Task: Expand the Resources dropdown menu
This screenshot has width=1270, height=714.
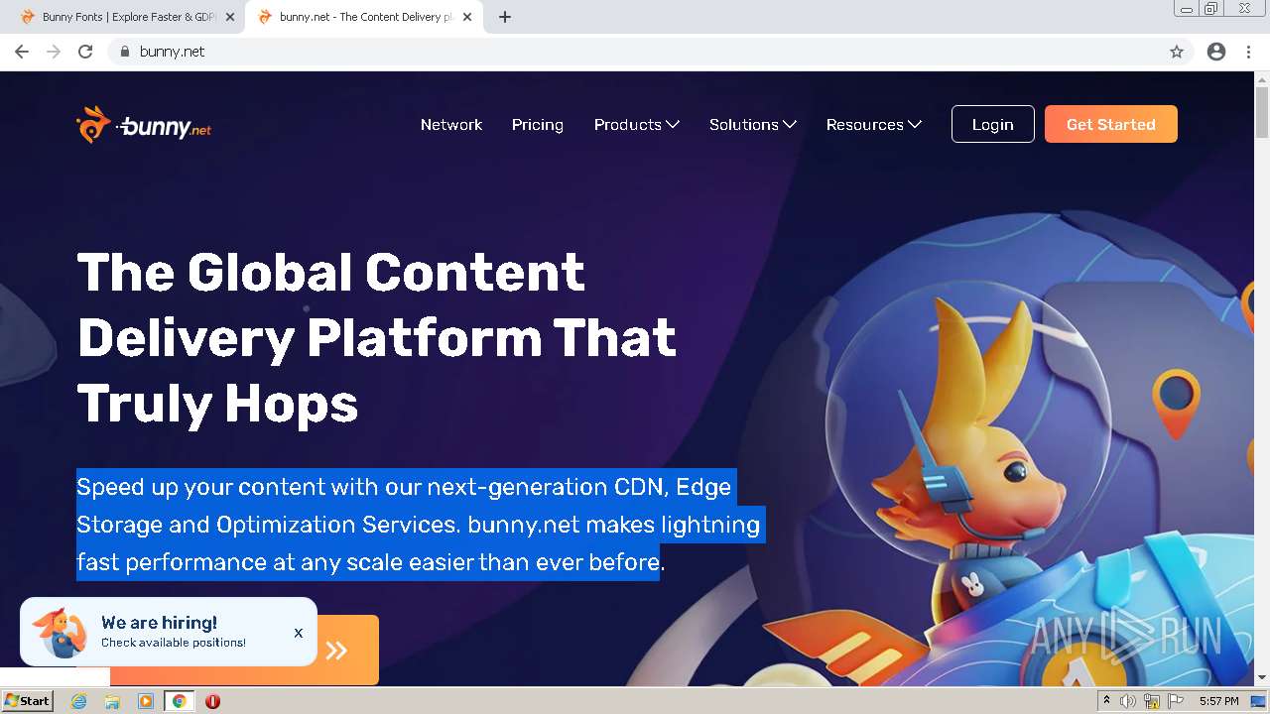Action: pos(873,125)
